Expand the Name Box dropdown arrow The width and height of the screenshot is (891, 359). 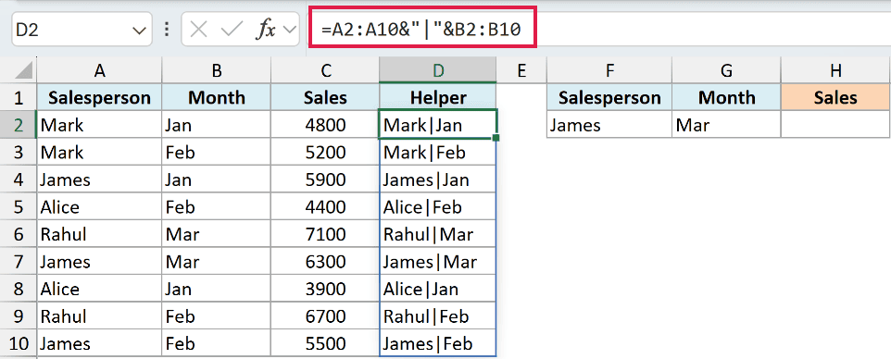coord(139,31)
